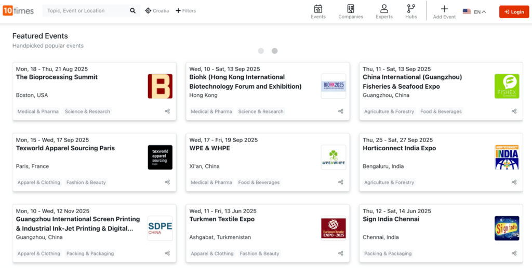
Task: Select Apparel & Clothing tag on Texworld card
Action: [38, 182]
